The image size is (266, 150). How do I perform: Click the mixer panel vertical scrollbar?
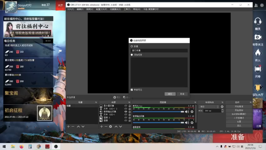tap(196, 114)
